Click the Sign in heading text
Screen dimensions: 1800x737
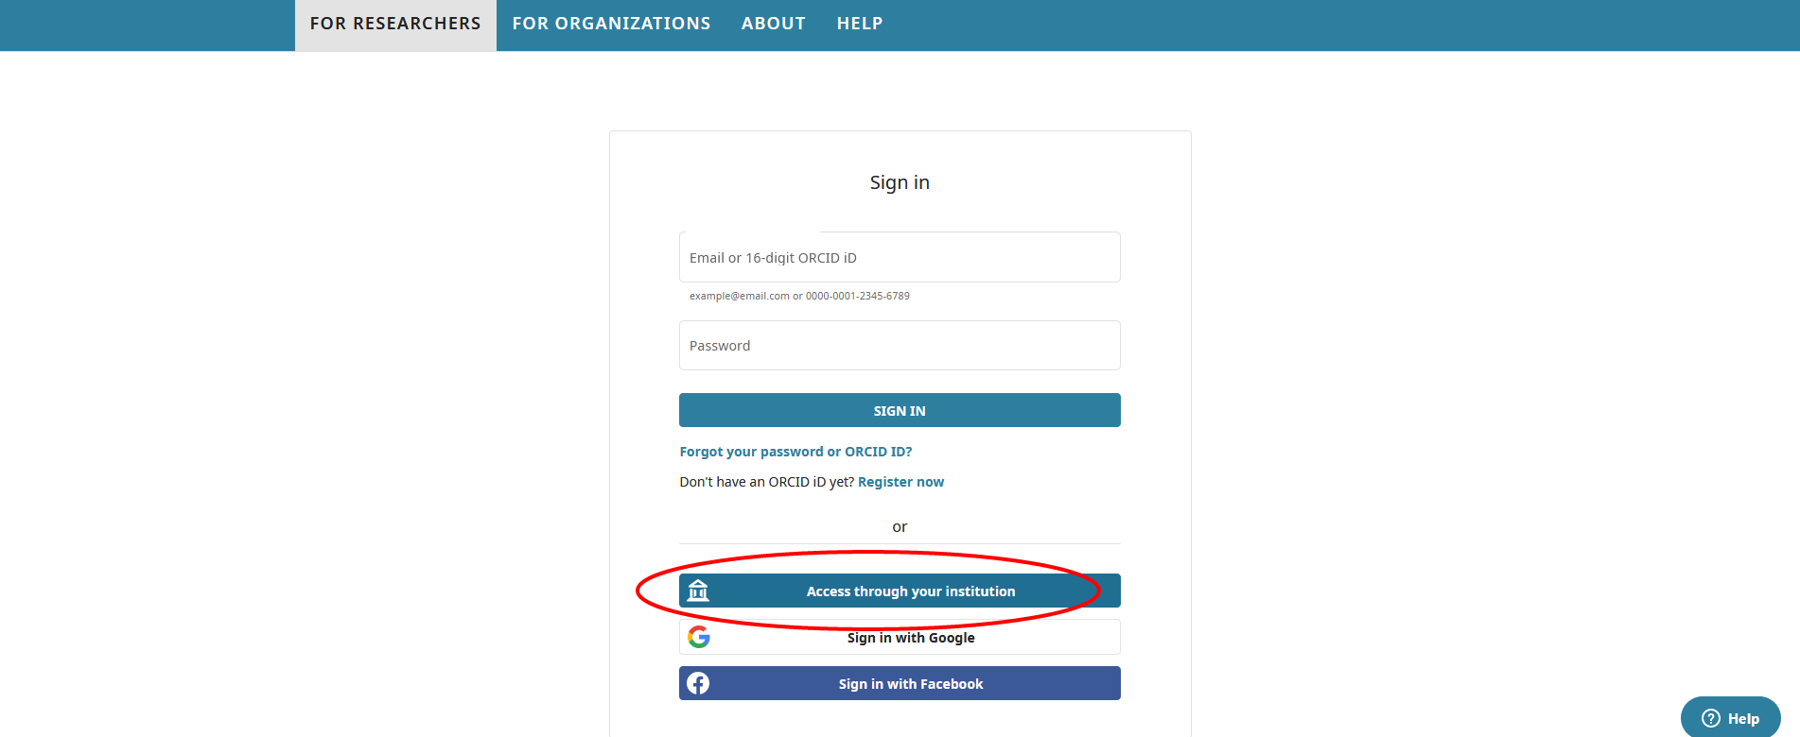[x=900, y=182]
